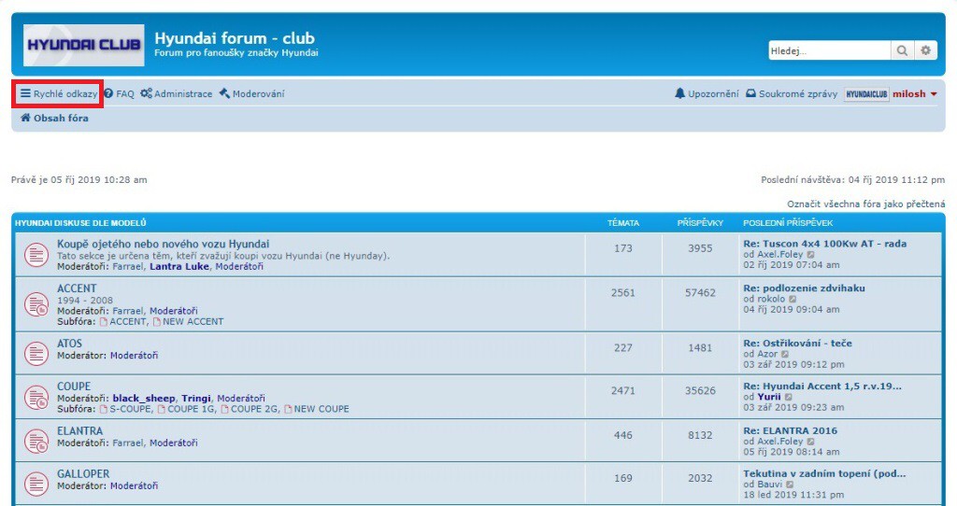This screenshot has width=957, height=506.
Task: Open Moderování control panel
Action: click(252, 94)
